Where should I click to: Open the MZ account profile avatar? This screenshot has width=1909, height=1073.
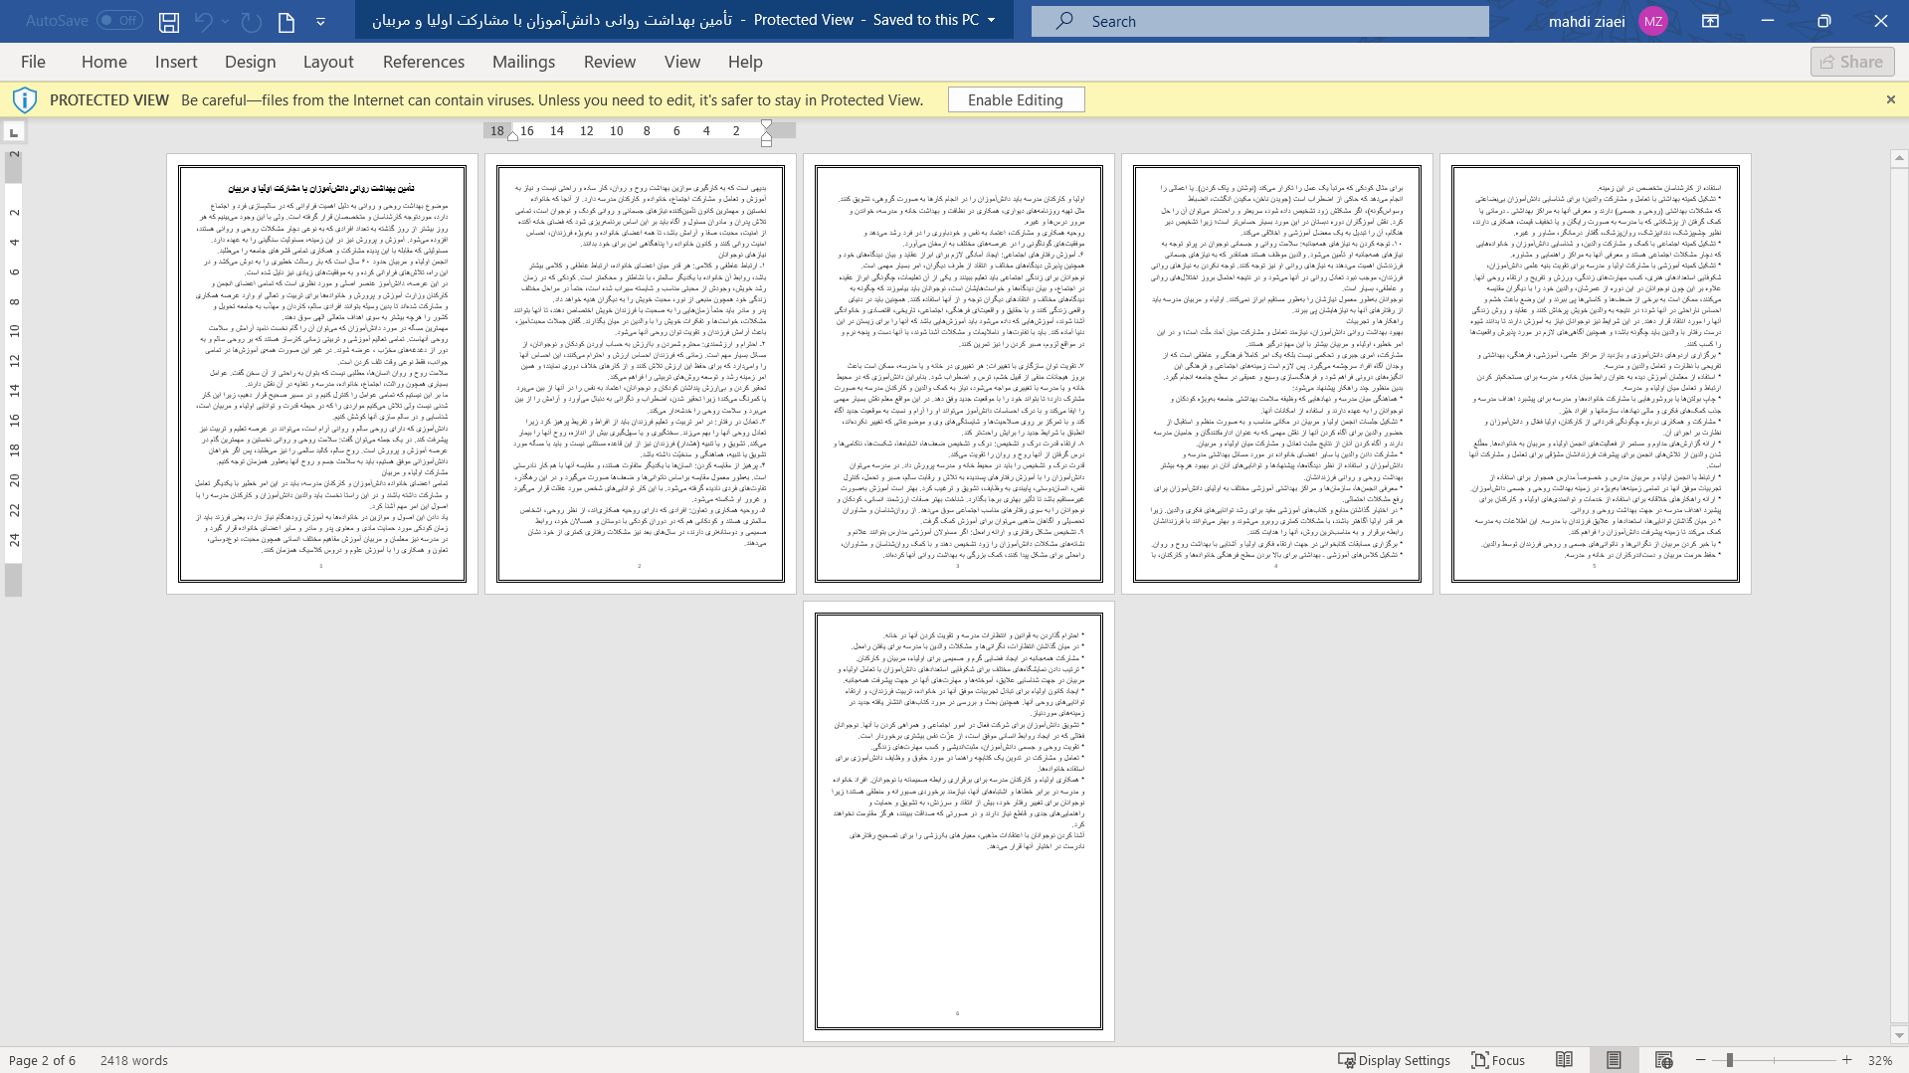point(1653,21)
